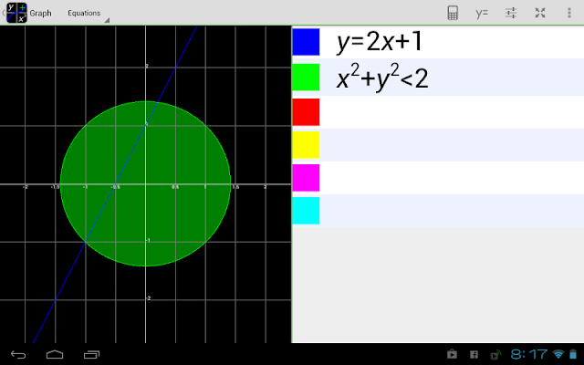
Task: Edit the equation y=2x+1
Action: pos(452,42)
